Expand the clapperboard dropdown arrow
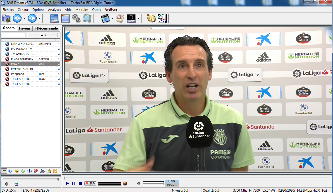 [x=112, y=18]
